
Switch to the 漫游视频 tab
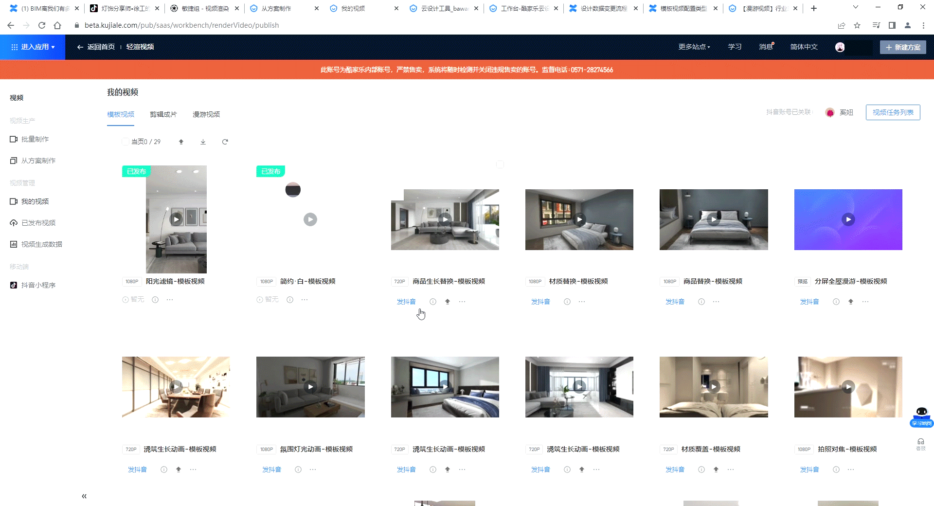206,114
